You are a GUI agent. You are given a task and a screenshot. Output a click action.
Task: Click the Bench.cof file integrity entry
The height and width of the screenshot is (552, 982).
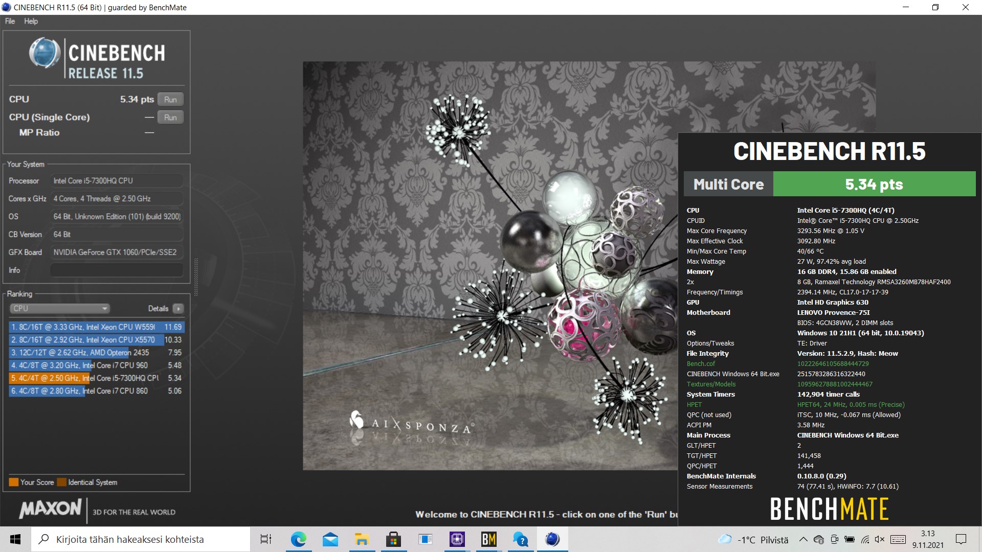(701, 364)
